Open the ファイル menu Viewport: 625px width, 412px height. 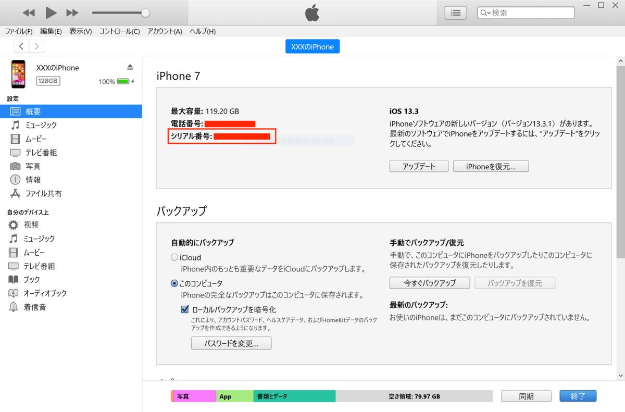click(x=19, y=31)
